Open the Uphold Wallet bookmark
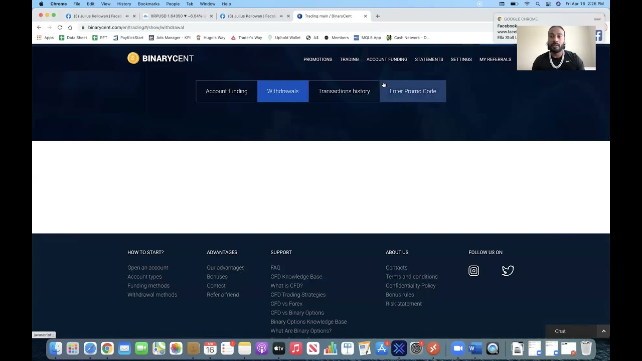The image size is (642, 361). click(x=284, y=38)
